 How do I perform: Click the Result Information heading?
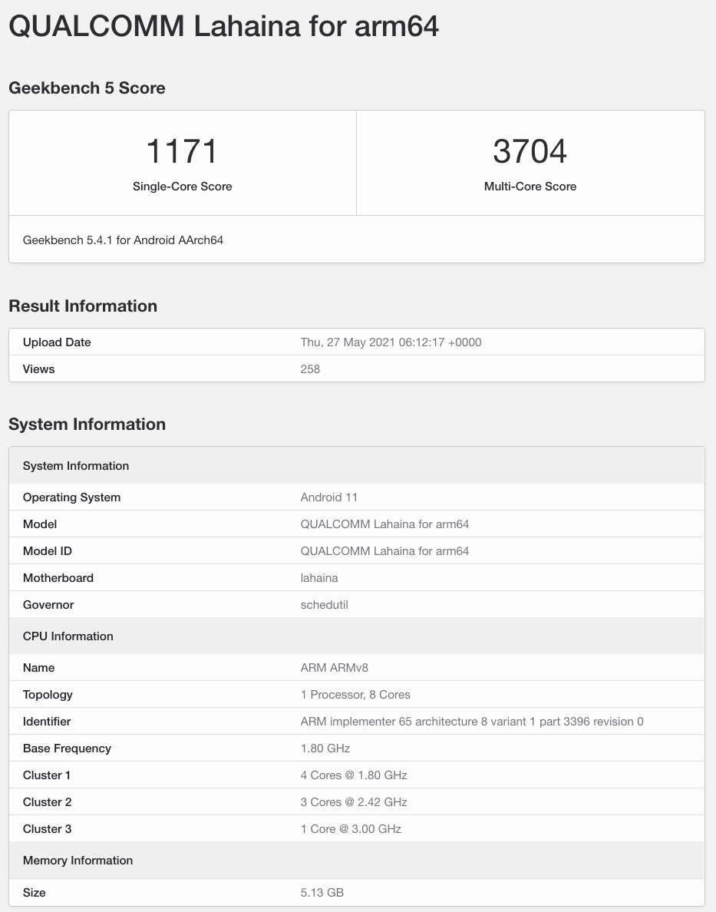tap(83, 306)
